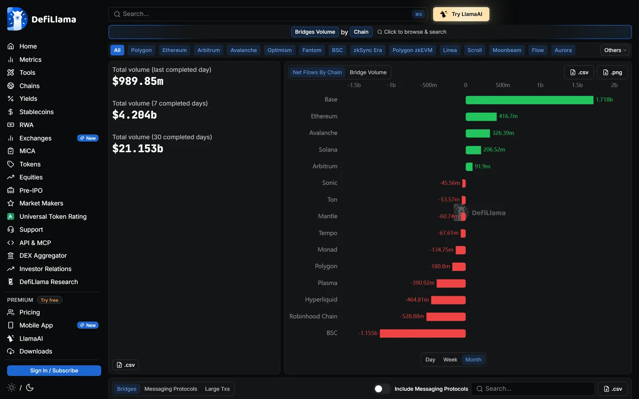Open Metrics via its bar chart icon

tap(10, 60)
